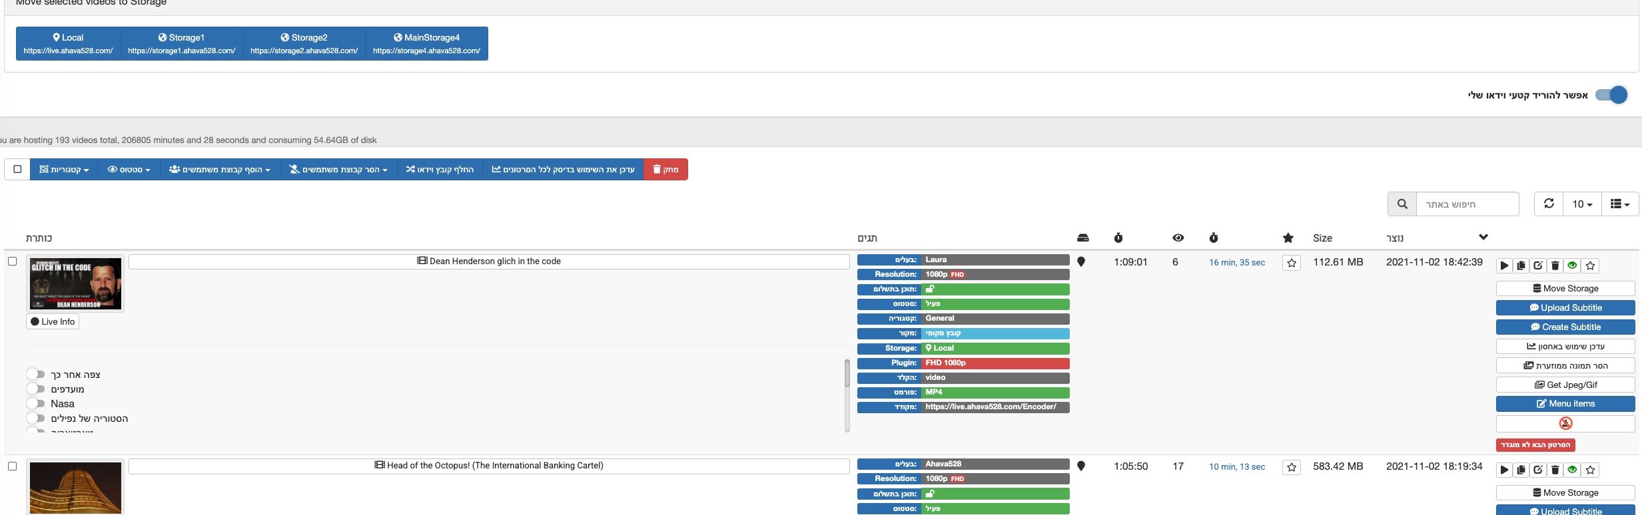1642x515 pixels.
Task: Click the Menu items button
Action: [x=1565, y=403]
